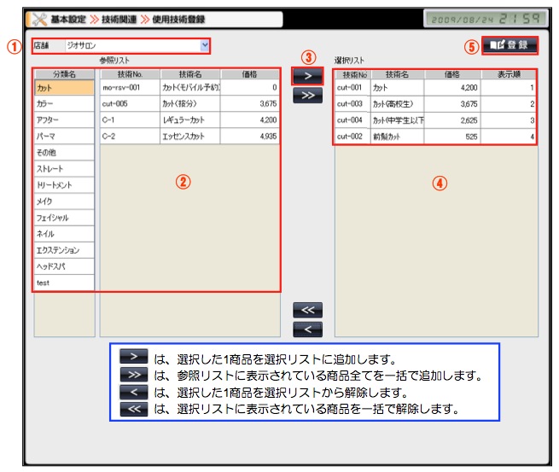Click the 基本設定 breadcrumb item
Viewport: 559px width, 472px height.
pyautogui.click(x=68, y=18)
